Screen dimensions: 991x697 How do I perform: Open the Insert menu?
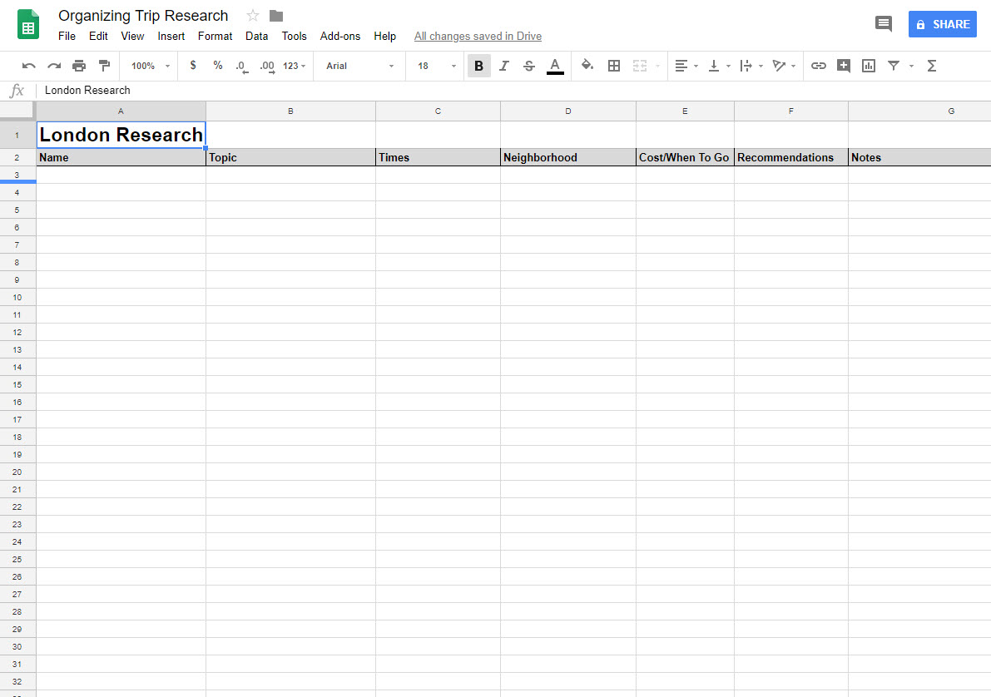pyautogui.click(x=171, y=36)
